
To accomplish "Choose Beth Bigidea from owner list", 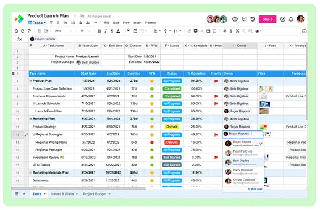I will 243,162.
